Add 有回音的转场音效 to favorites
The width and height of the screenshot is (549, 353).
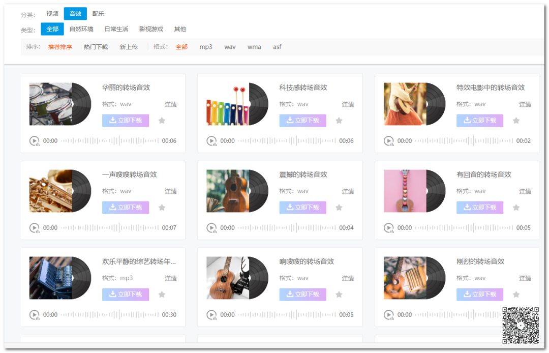[516, 208]
